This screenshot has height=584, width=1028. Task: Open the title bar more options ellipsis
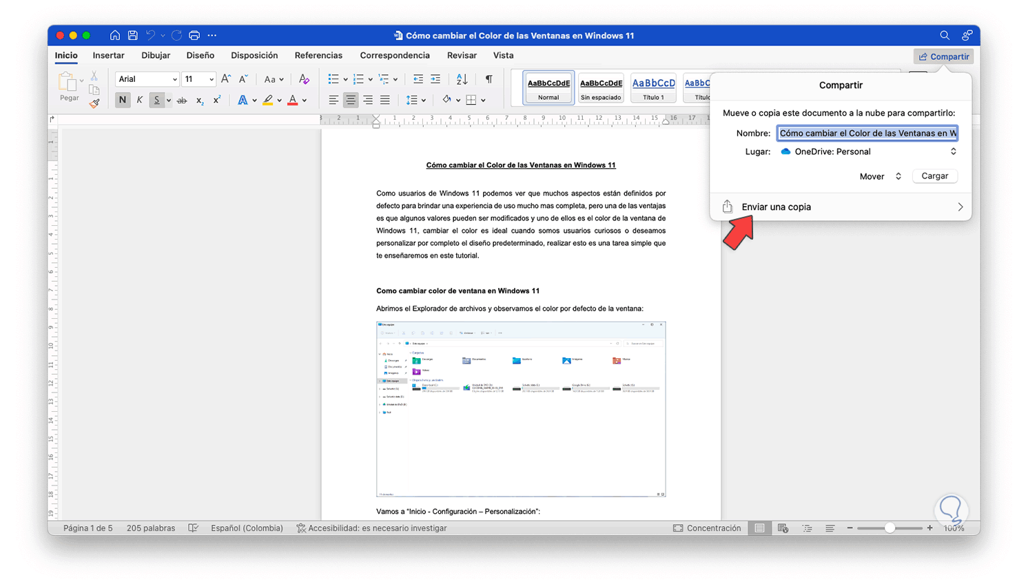click(212, 35)
